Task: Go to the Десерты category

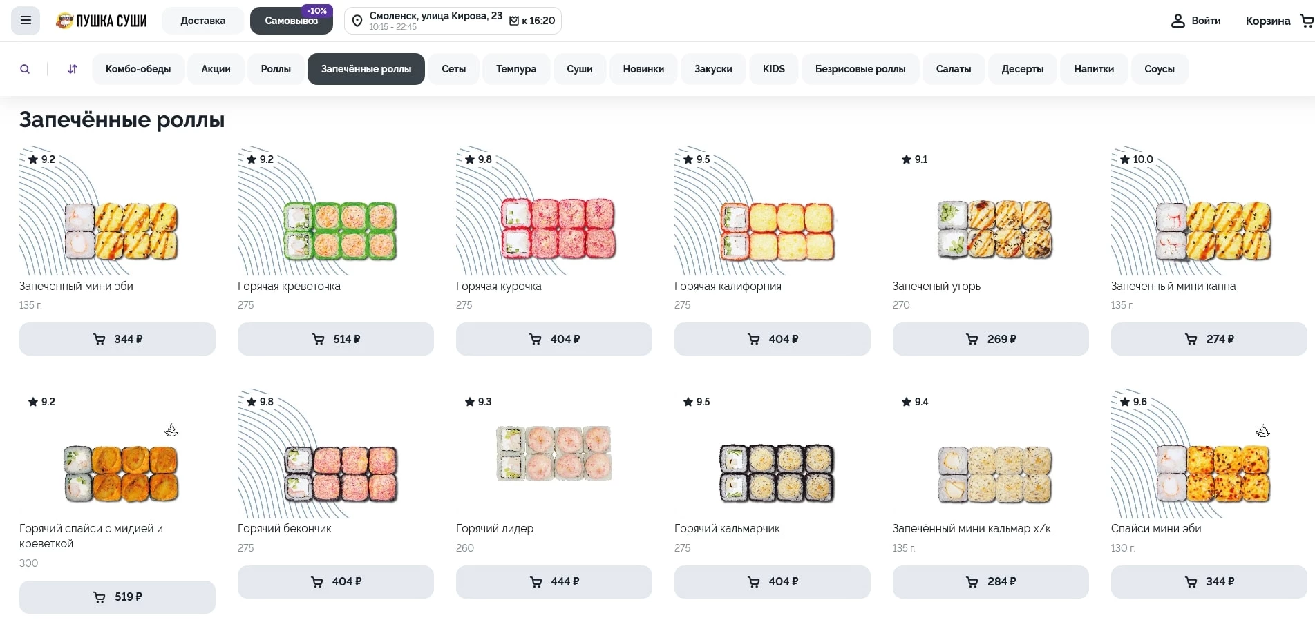Action: pos(1022,69)
